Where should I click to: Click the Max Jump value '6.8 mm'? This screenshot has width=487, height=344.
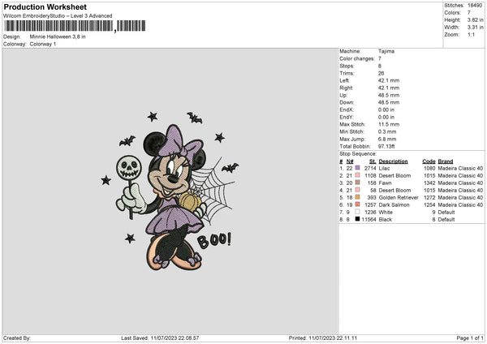(387, 139)
